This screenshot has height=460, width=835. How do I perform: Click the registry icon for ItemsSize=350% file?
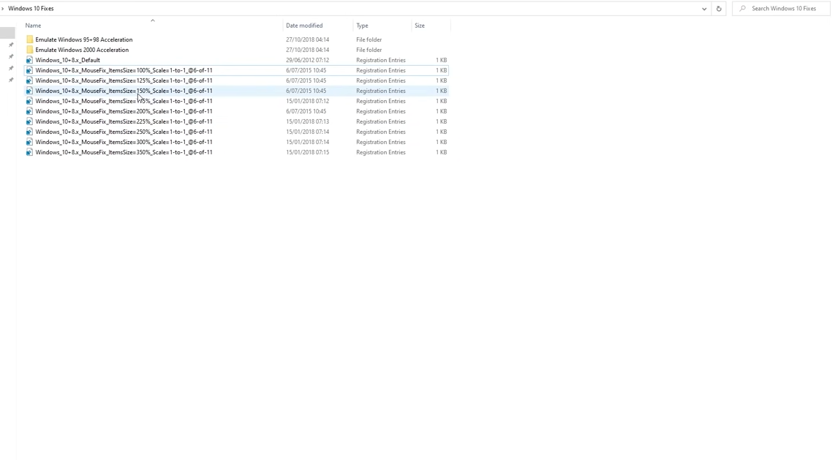[x=29, y=152]
